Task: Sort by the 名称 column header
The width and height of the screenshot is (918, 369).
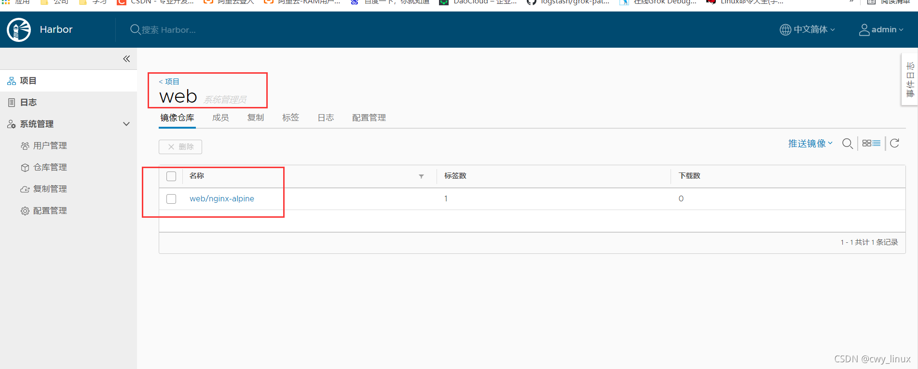Action: pos(197,176)
